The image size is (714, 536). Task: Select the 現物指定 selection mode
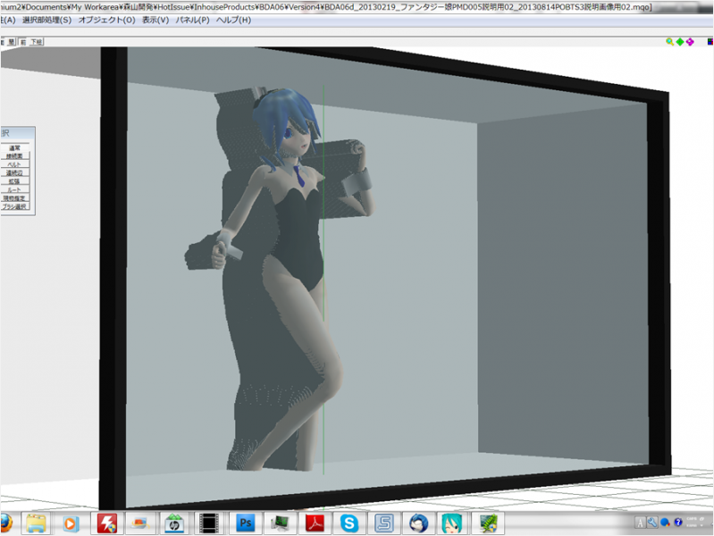point(14,198)
